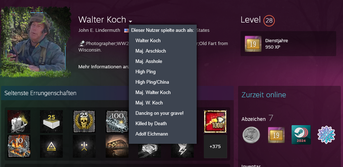Pick Dancing on your grave! from list
Screen dimensions: 343x167
tap(159, 113)
